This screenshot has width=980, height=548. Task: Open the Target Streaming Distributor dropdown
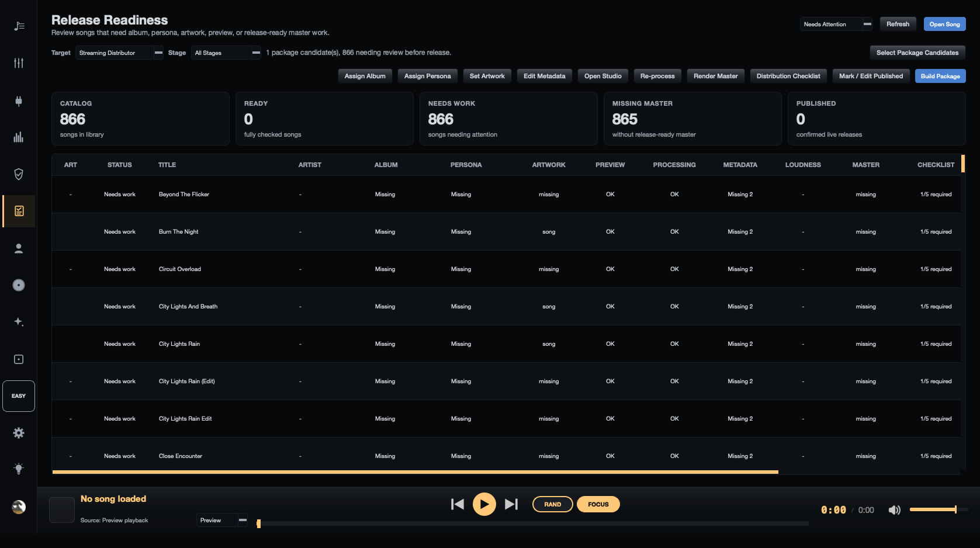tap(119, 53)
